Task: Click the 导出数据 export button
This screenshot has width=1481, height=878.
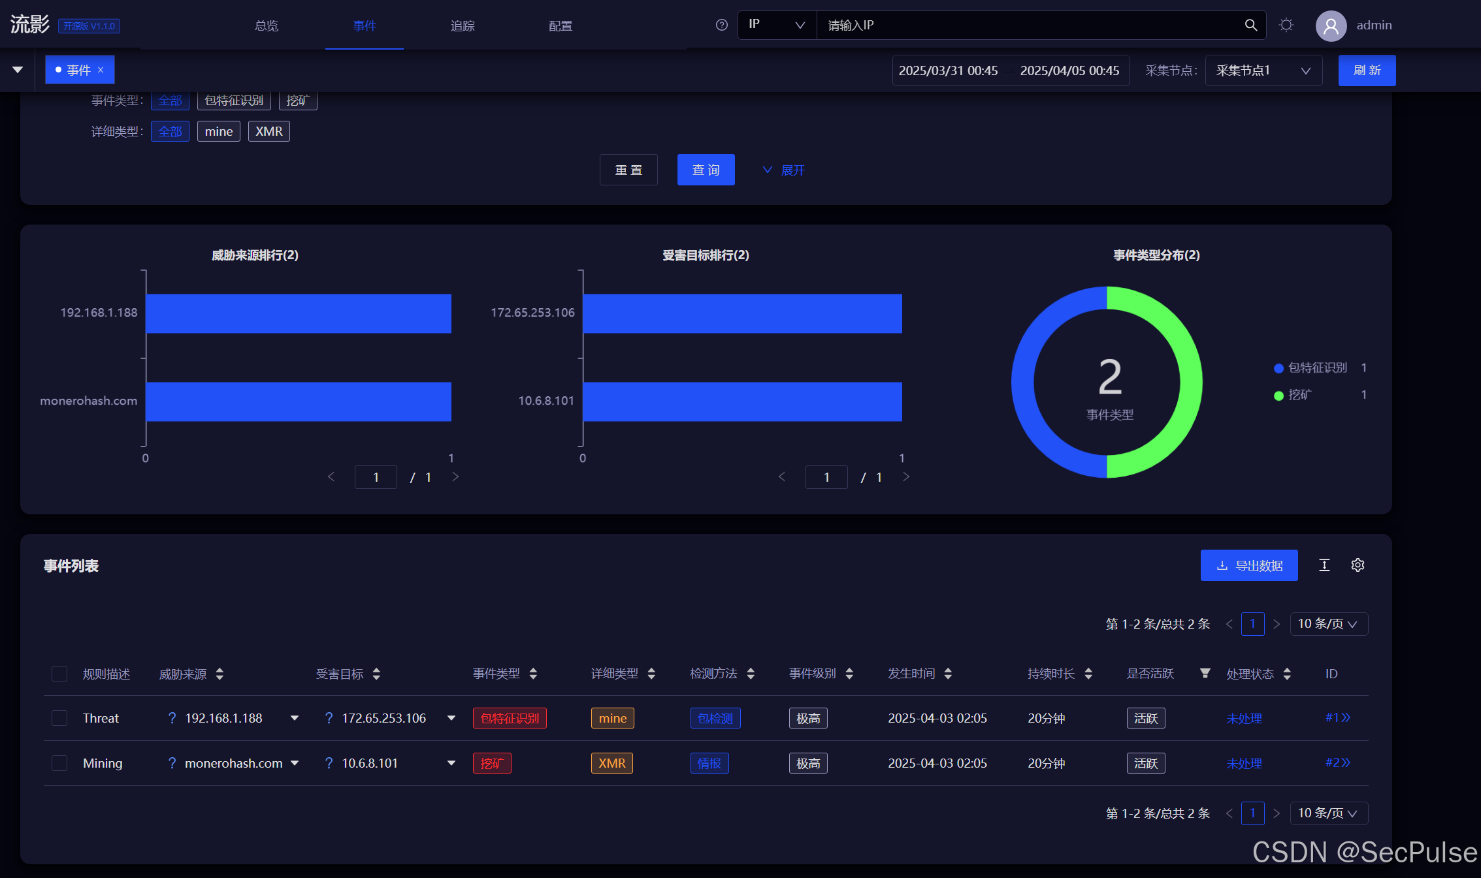Action: (1248, 565)
